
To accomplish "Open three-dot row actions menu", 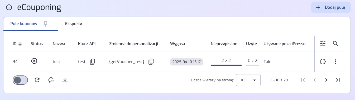I will tap(335, 62).
